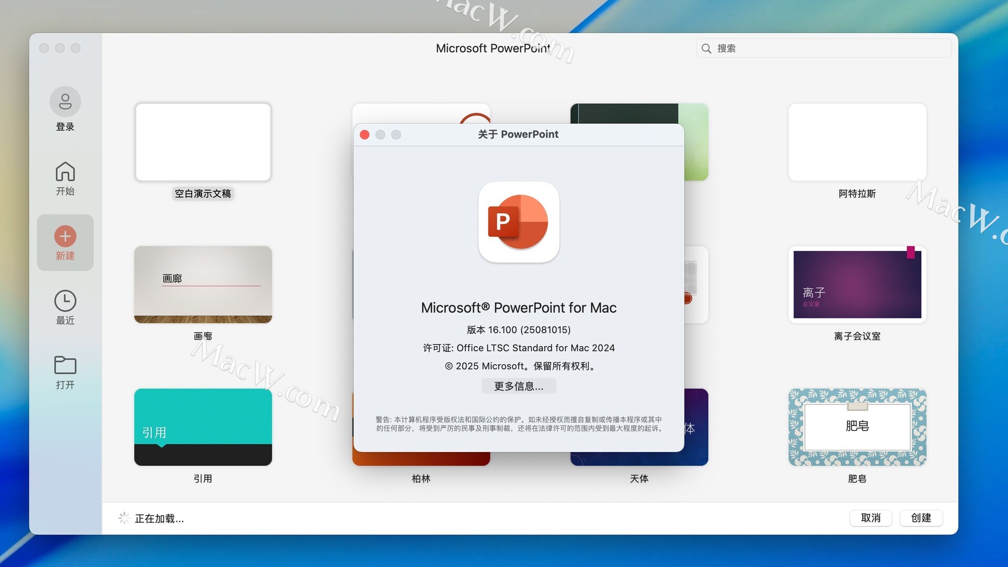Click the Office LTSC Standard license text
This screenshot has height=567, width=1008.
(x=519, y=348)
